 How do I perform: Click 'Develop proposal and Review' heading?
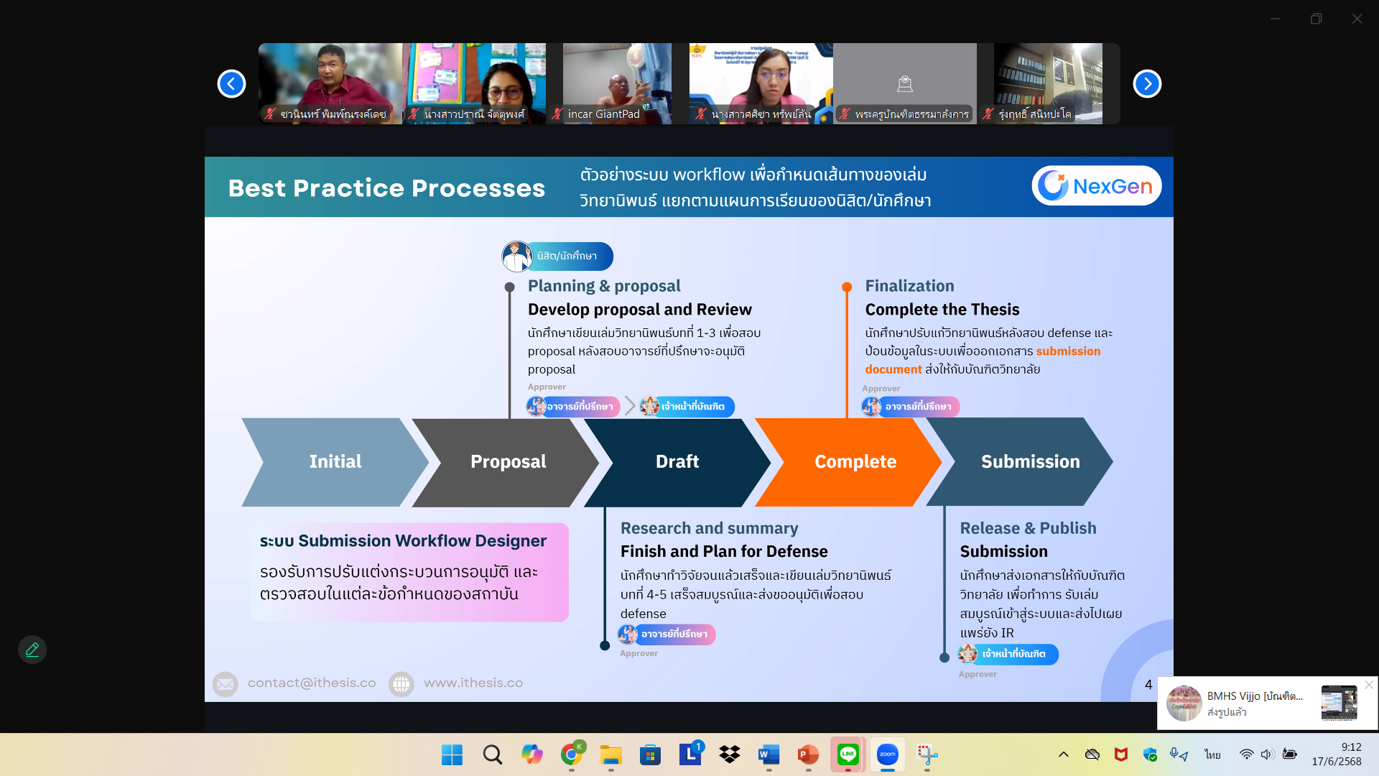[639, 310]
